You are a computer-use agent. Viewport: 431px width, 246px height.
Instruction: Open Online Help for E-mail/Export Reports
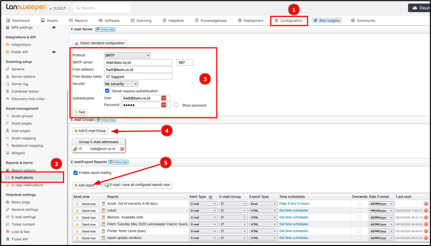point(118,162)
